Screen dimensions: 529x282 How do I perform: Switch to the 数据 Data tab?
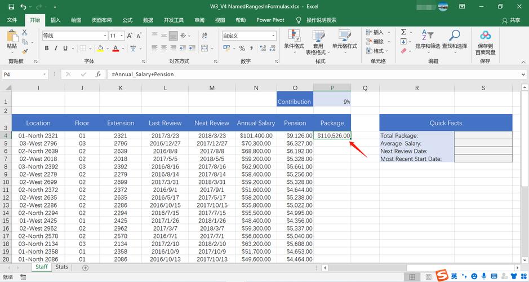tap(148, 20)
